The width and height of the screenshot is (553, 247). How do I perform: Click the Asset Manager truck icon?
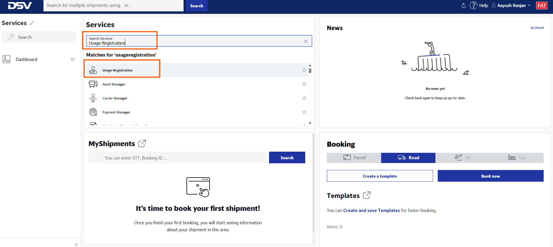tap(93, 84)
